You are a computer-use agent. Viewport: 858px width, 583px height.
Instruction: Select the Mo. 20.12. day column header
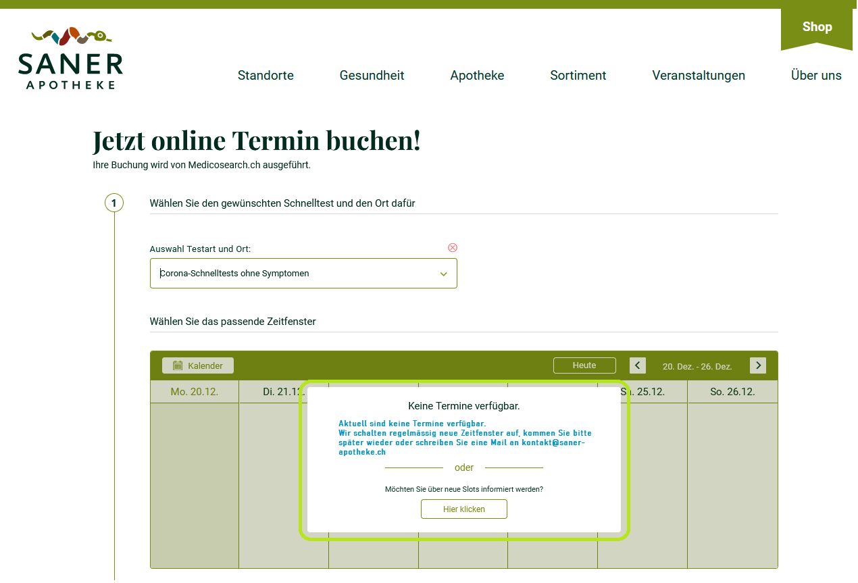tap(195, 392)
